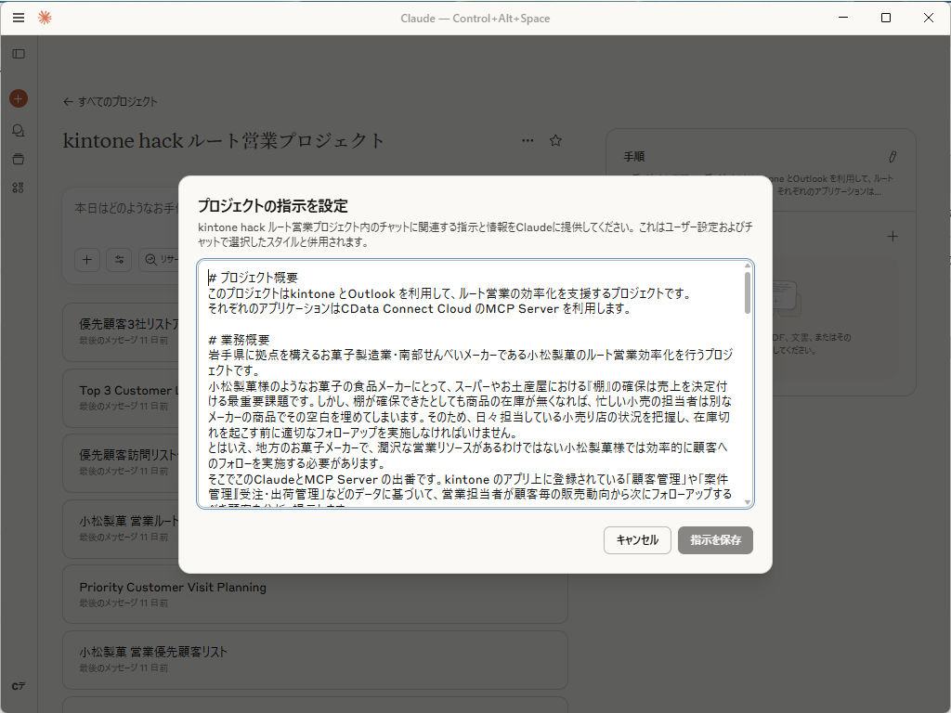Click the キャンセル button
The image size is (951, 713).
click(637, 540)
